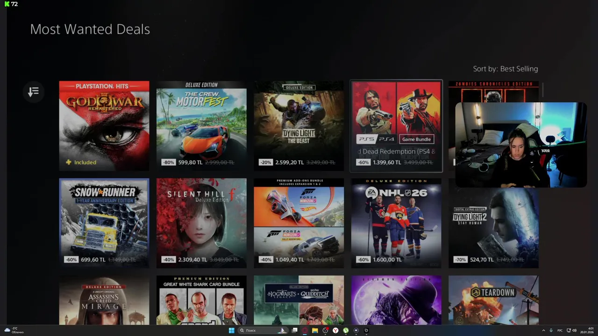Open the sort and filter icon button
The height and width of the screenshot is (336, 598).
point(33,91)
